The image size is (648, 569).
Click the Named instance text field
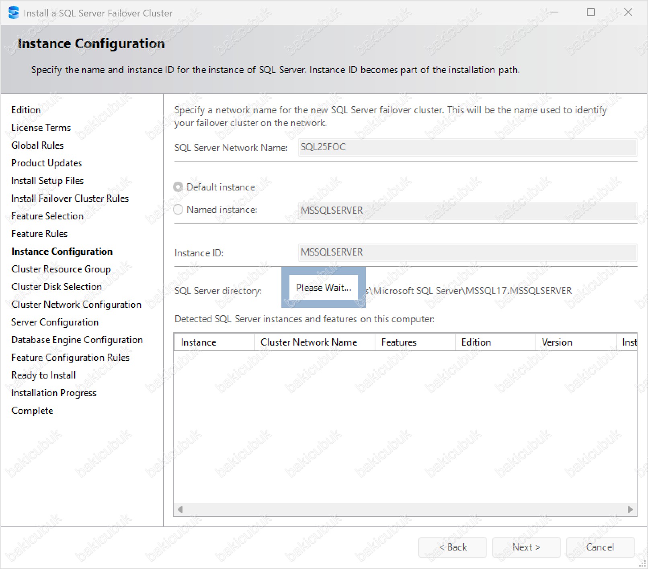tap(467, 211)
